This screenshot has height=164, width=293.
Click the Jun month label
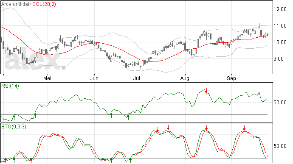[94, 78]
